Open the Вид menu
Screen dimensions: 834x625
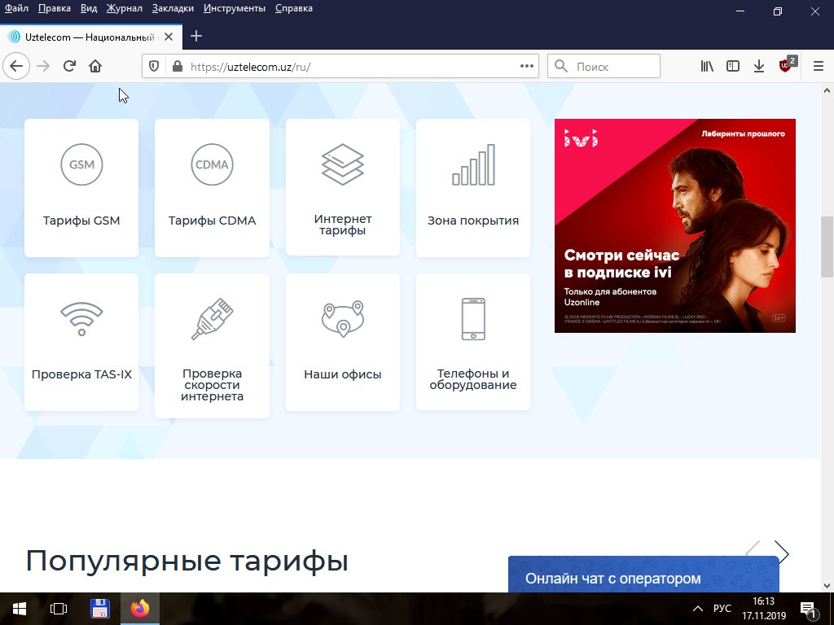tap(89, 8)
